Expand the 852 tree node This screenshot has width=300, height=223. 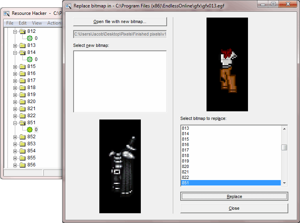[15, 137]
